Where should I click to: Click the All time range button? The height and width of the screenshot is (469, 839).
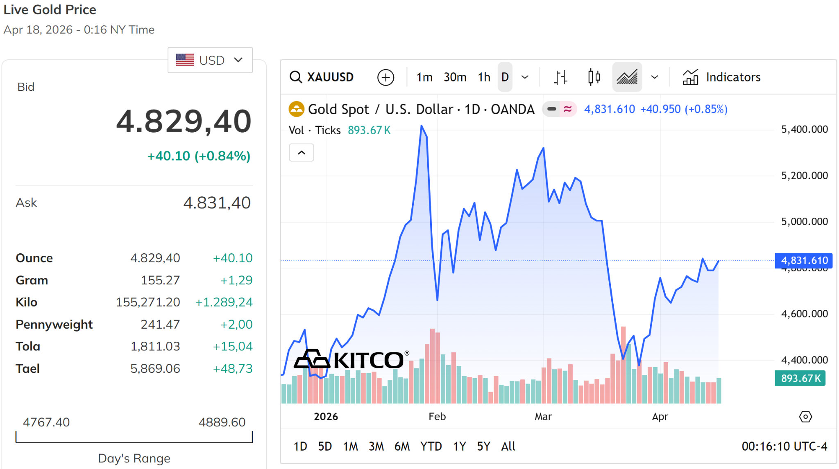[x=508, y=446]
